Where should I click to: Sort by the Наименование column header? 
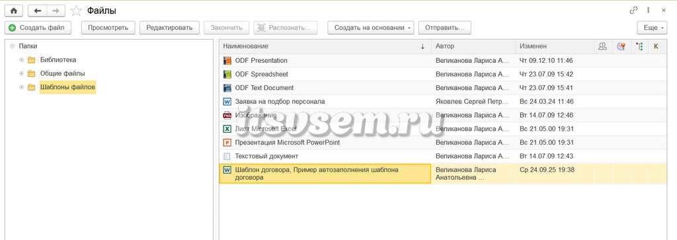click(325, 46)
